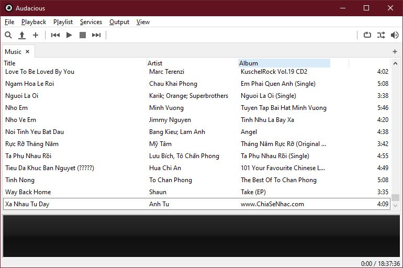Click artist Shaun
This screenshot has height=268, width=403.
click(158, 192)
